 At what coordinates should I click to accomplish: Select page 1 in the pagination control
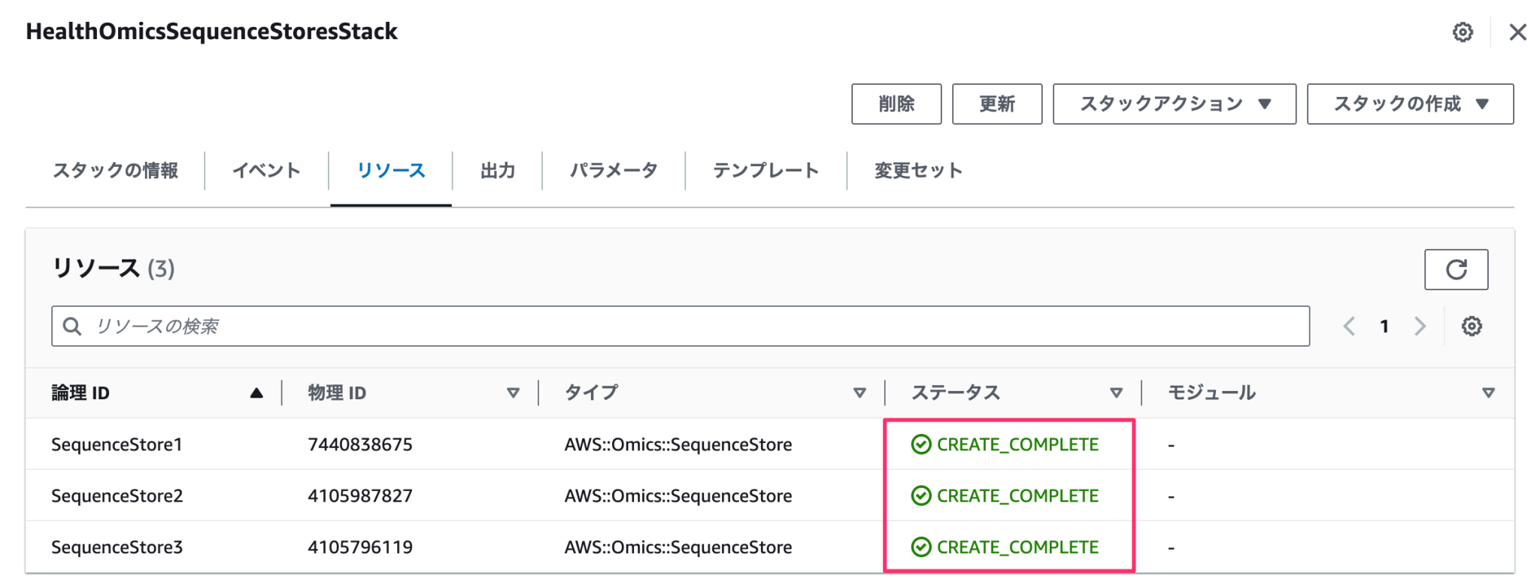1384,326
